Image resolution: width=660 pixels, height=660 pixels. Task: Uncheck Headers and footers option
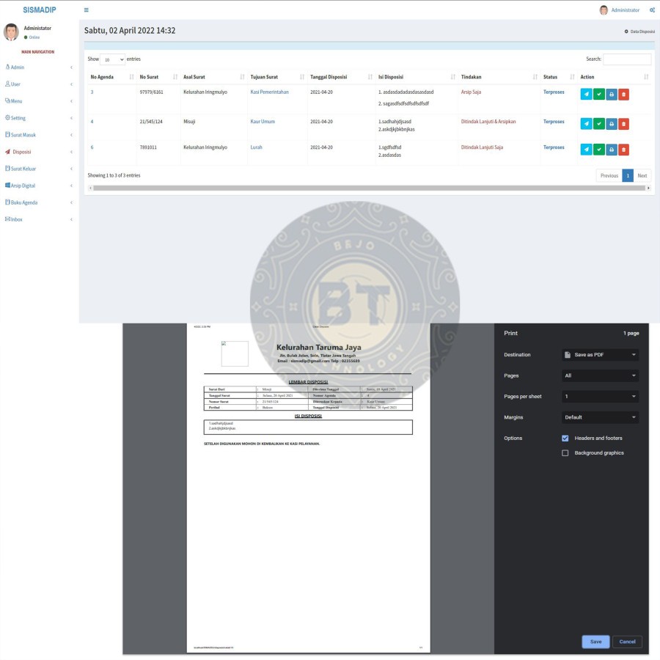pos(565,438)
